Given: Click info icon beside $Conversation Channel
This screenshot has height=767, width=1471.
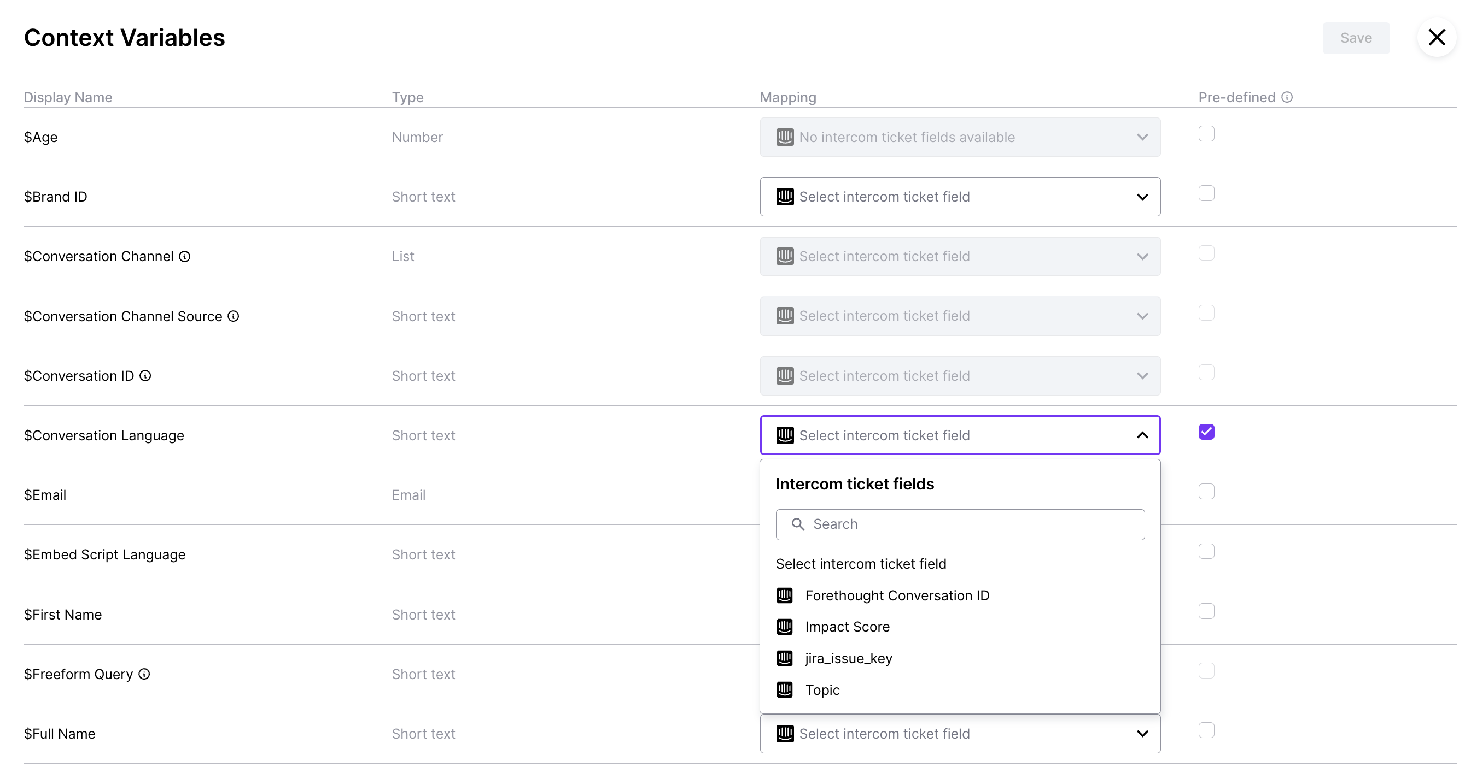Looking at the screenshot, I should 184,256.
